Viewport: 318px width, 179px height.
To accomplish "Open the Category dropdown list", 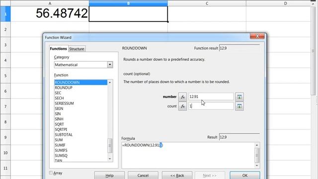I will 110,65.
